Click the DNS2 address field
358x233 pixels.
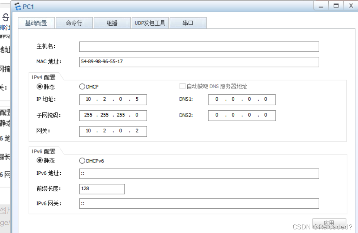tap(242, 115)
